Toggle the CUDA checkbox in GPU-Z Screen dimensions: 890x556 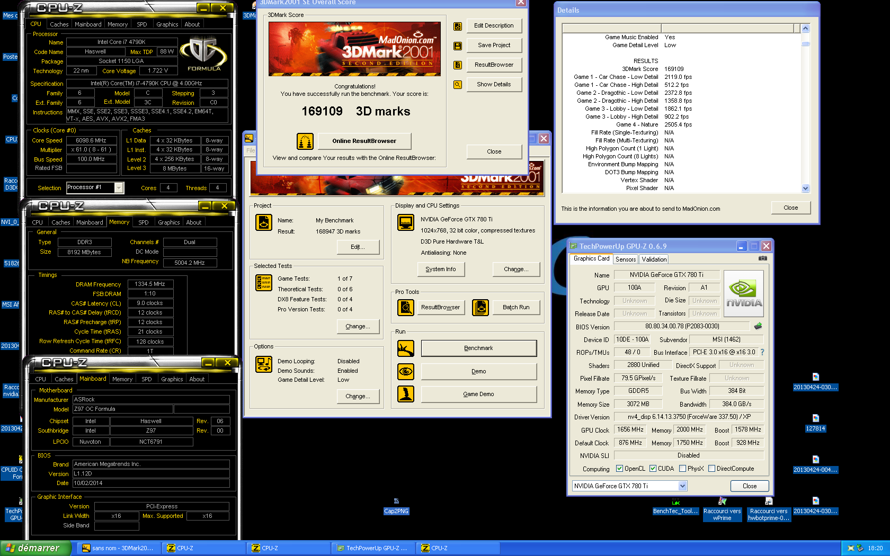coord(653,469)
